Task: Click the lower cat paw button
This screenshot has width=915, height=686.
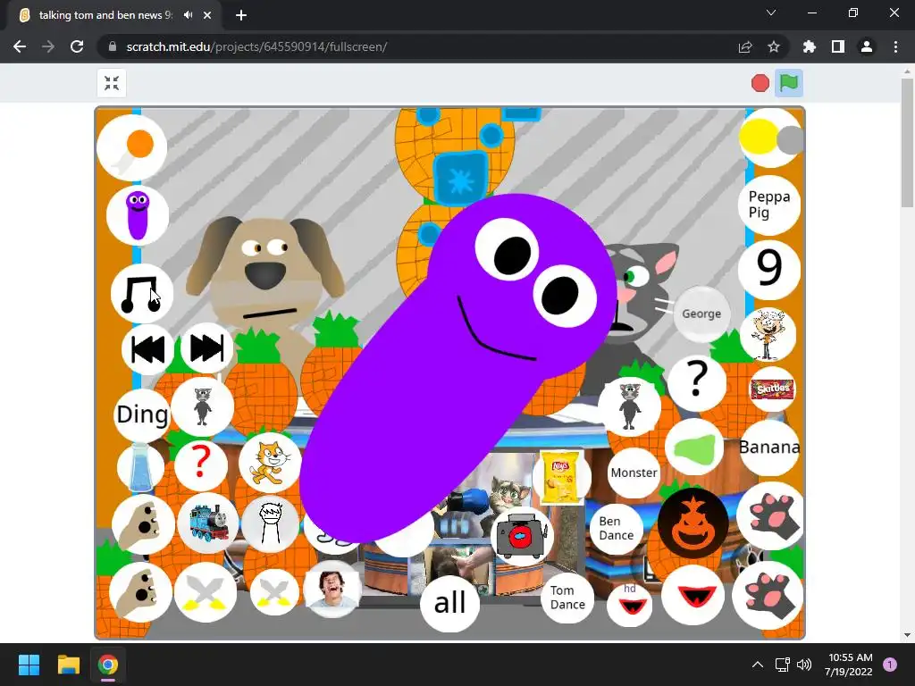Action: click(x=768, y=596)
